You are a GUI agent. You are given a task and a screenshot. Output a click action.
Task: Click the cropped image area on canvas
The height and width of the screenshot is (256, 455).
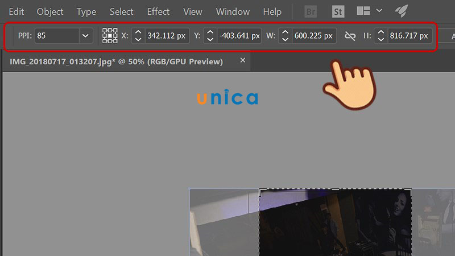click(336, 224)
